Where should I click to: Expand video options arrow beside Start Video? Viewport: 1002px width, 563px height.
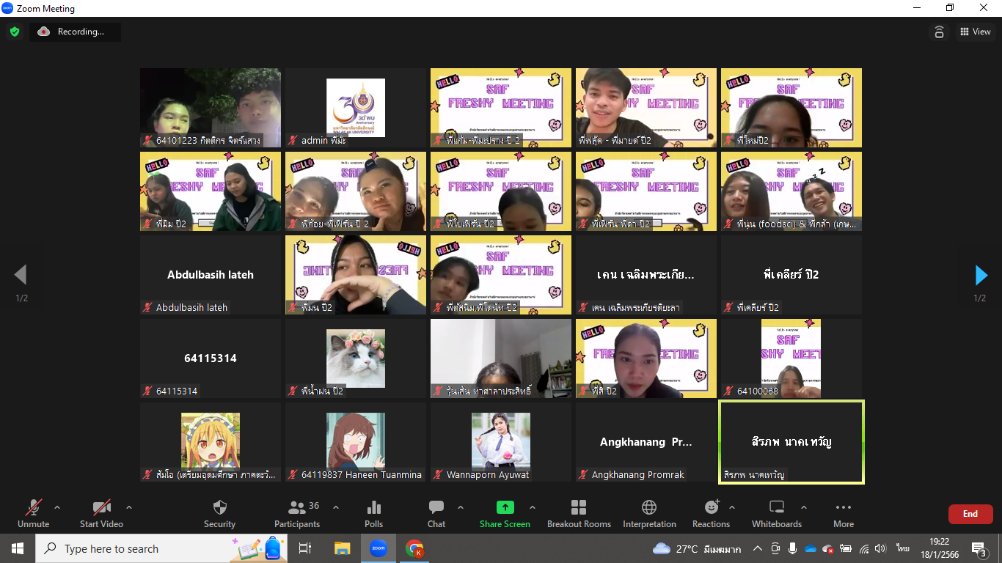click(129, 507)
